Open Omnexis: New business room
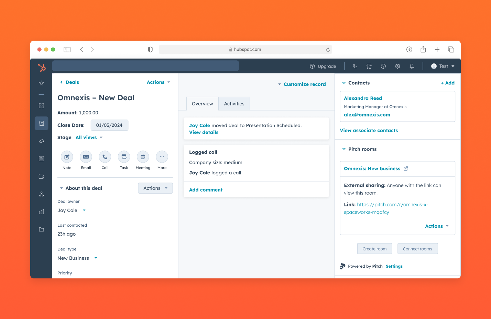The image size is (491, 319). point(372,168)
